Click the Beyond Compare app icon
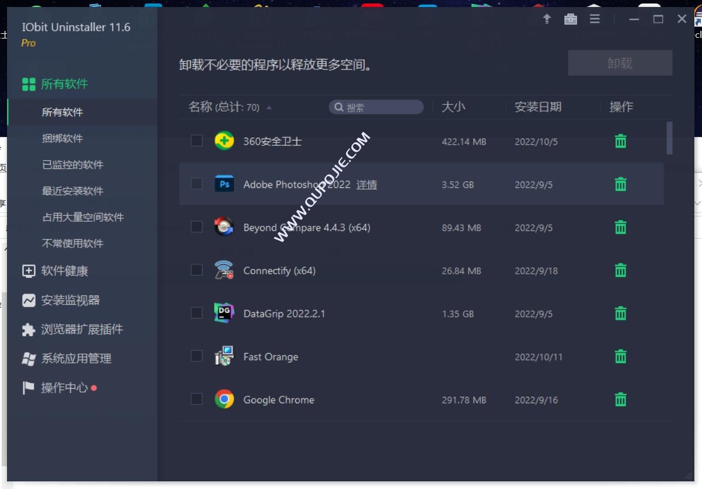The image size is (702, 489). point(224,227)
